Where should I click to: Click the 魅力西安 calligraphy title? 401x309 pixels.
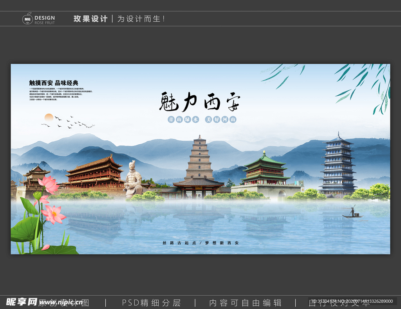pos(200,102)
